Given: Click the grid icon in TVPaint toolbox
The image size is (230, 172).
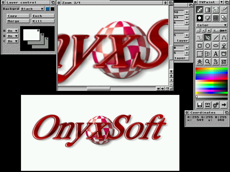Looking at the screenshot, I should pos(216,18).
